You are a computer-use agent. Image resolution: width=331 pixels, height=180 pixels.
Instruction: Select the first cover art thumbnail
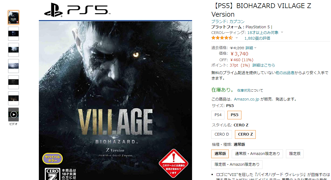point(13,18)
